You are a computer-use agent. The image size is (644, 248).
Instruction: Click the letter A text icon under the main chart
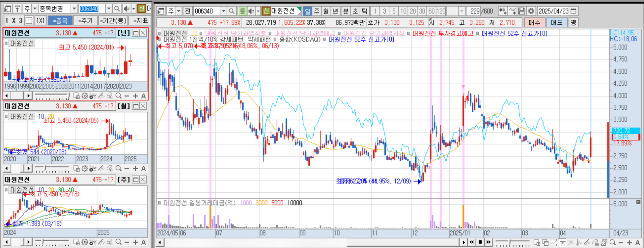pyautogui.click(x=638, y=243)
